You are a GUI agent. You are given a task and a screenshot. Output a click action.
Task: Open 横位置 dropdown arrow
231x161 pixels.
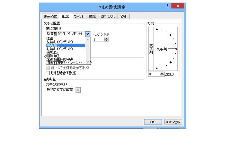point(88,34)
